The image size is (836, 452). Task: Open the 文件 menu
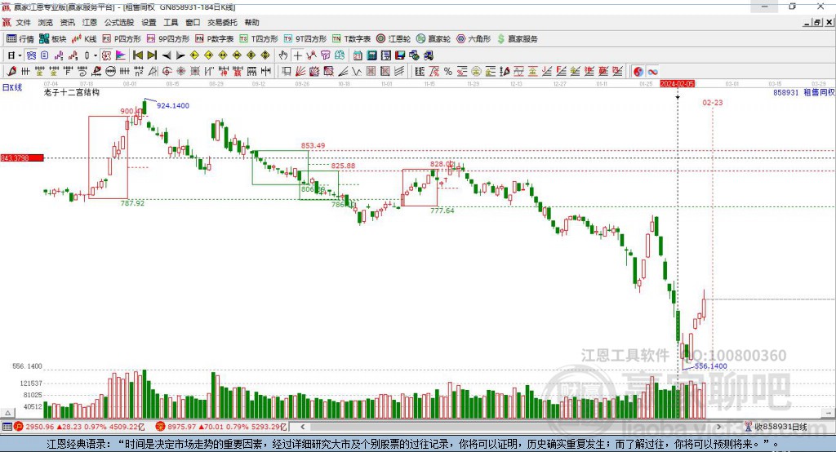(x=24, y=22)
